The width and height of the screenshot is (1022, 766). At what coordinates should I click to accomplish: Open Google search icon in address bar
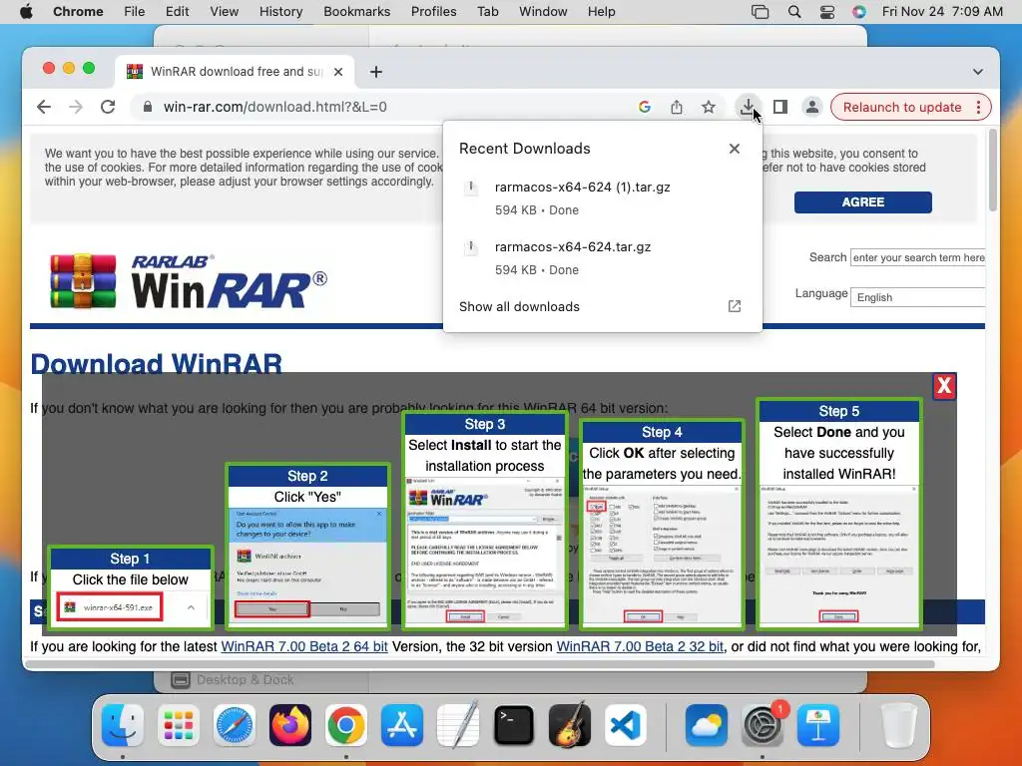point(644,107)
